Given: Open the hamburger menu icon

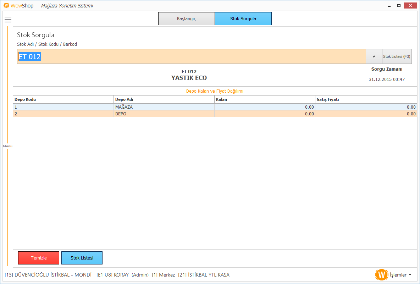Looking at the screenshot, I should click(8, 20).
